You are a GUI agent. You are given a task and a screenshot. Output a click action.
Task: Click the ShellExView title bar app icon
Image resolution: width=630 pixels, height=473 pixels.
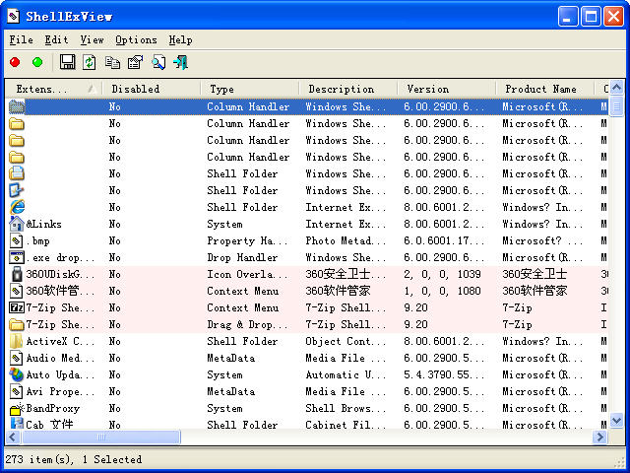(x=13, y=16)
